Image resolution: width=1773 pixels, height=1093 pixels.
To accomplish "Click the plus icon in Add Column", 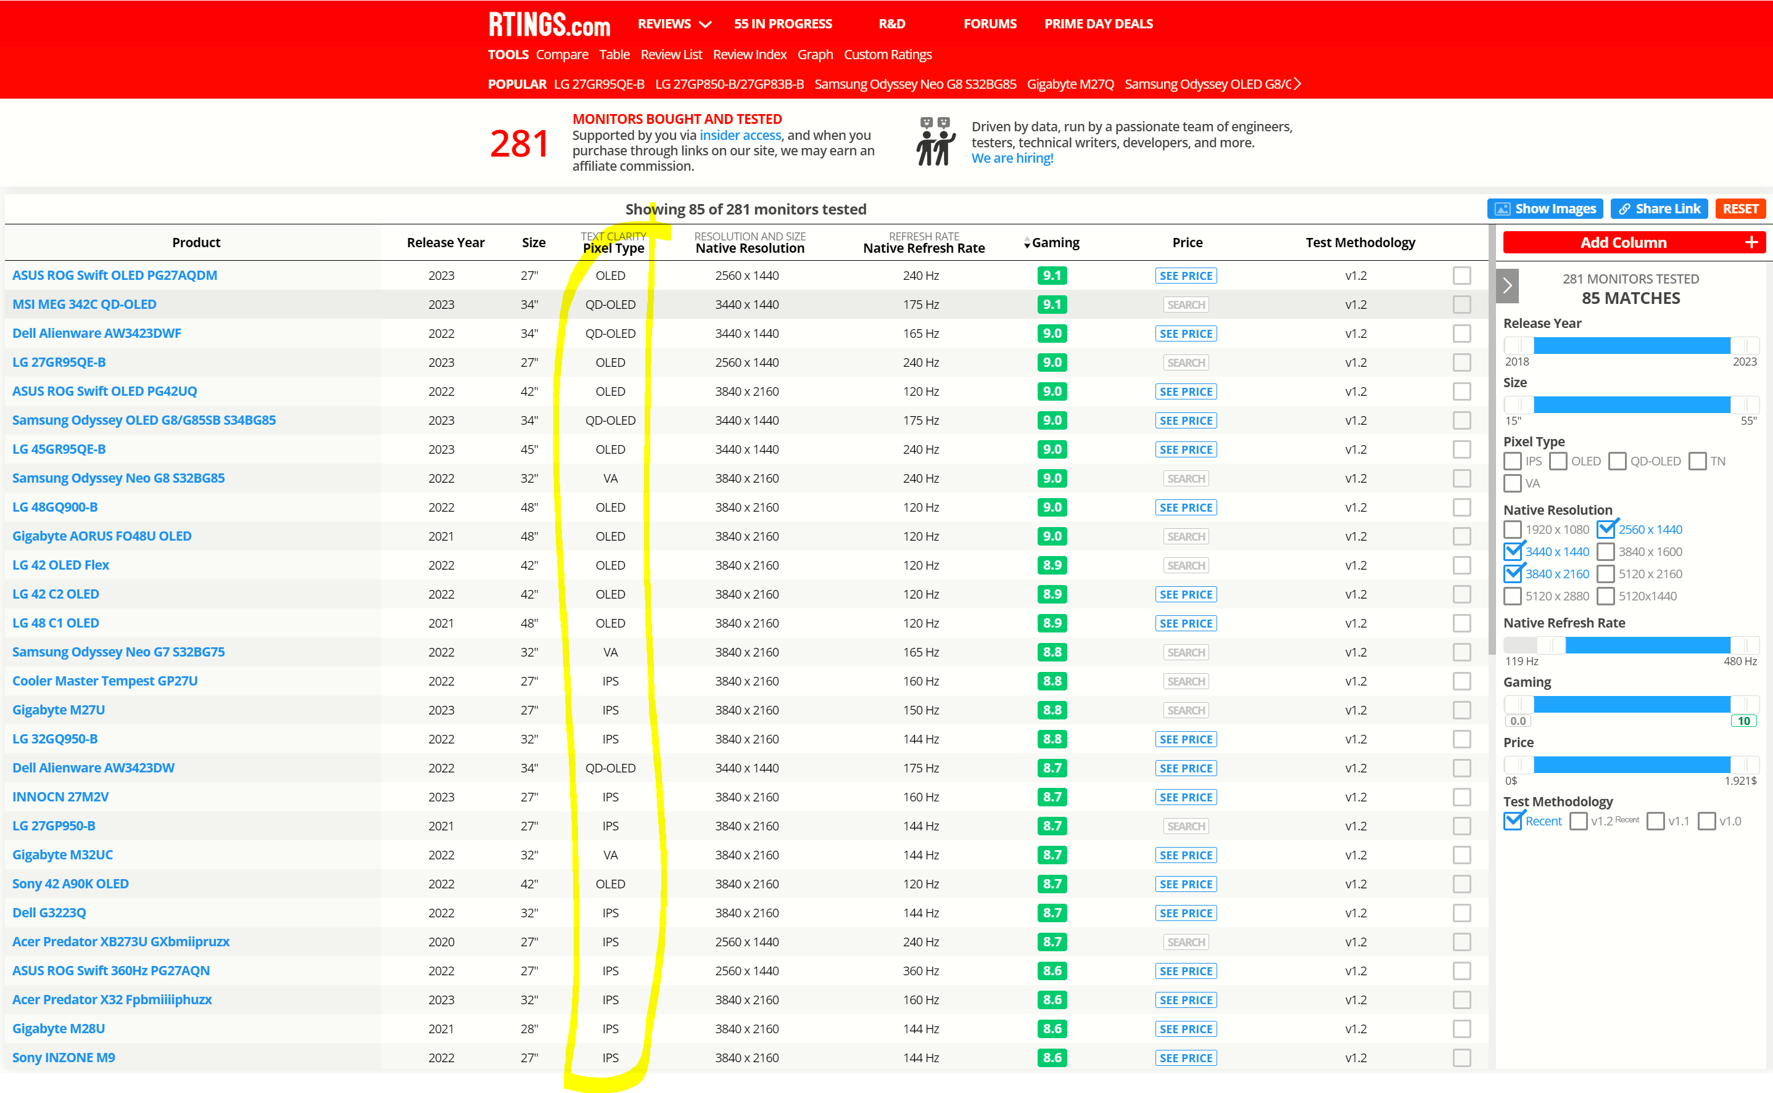I will tap(1751, 242).
